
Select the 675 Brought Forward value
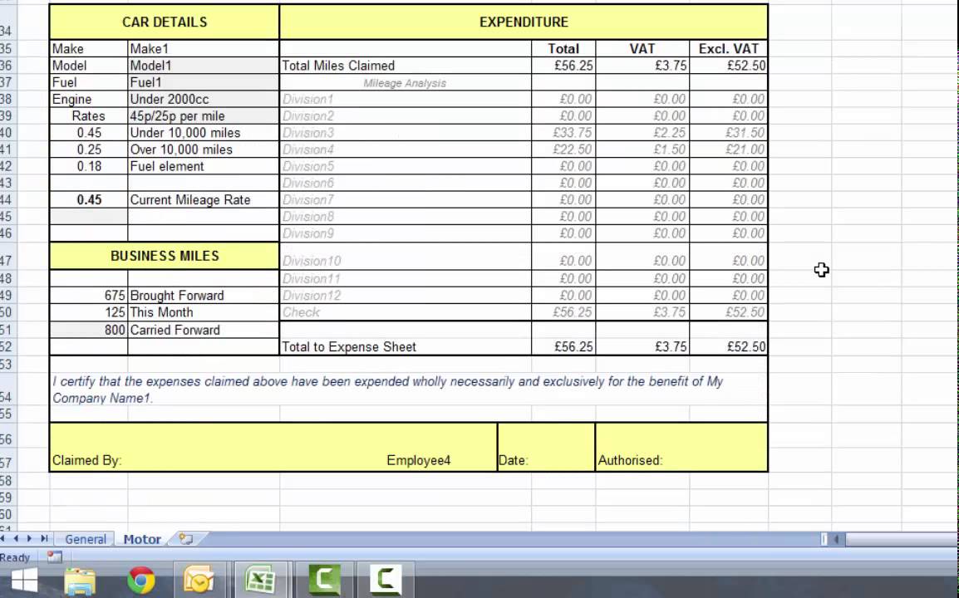(89, 296)
